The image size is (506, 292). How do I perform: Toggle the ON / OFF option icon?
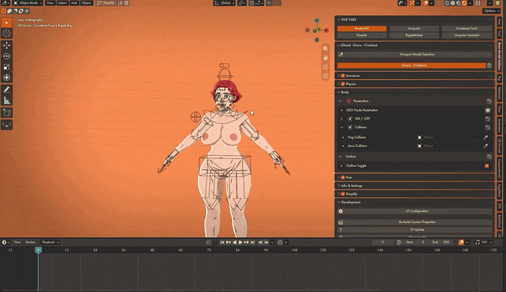(350, 119)
